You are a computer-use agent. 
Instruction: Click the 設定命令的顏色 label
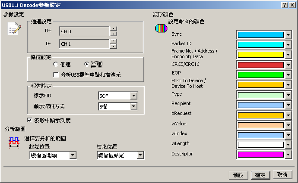pyautogui.click(x=186, y=22)
